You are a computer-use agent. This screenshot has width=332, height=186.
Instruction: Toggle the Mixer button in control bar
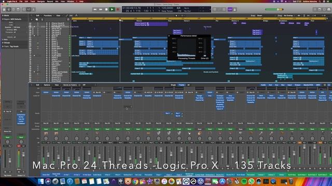coord(29,9)
